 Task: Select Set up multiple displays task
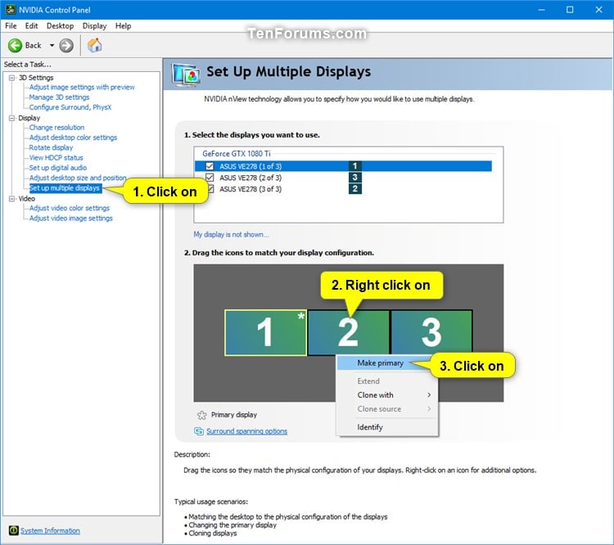[x=65, y=188]
